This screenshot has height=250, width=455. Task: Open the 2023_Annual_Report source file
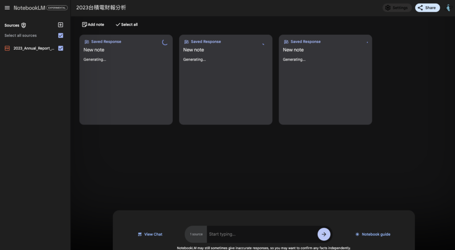[34, 48]
